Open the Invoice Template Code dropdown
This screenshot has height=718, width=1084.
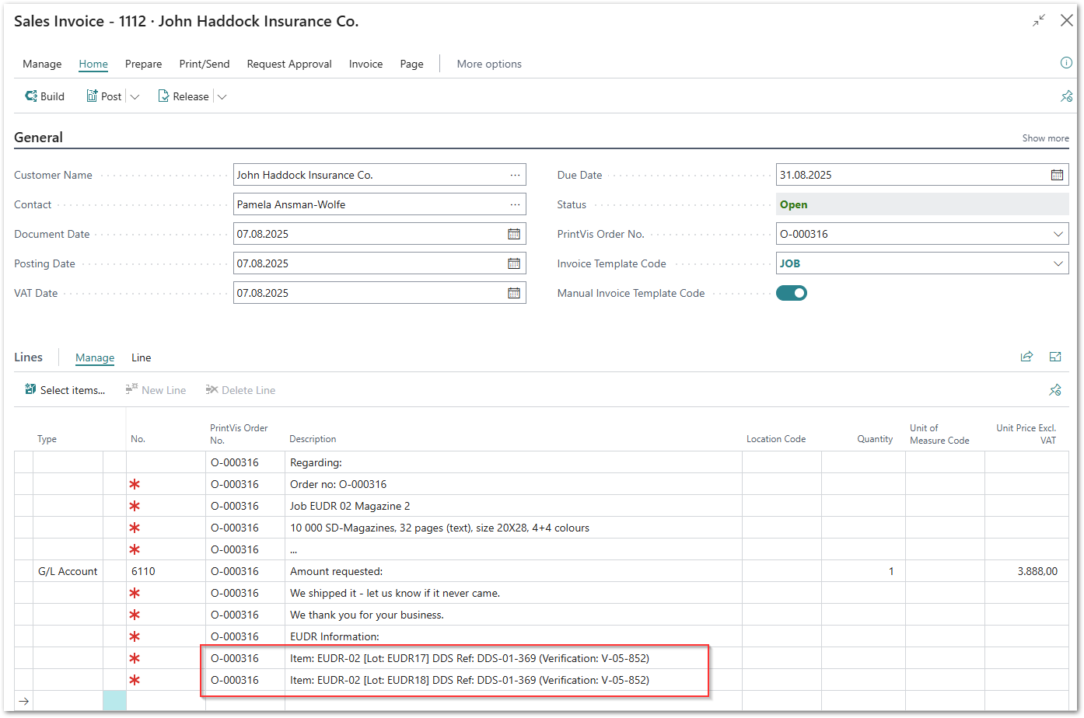click(x=1058, y=263)
